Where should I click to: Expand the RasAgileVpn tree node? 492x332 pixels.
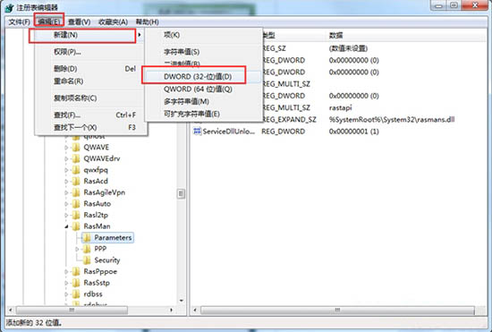(66, 192)
